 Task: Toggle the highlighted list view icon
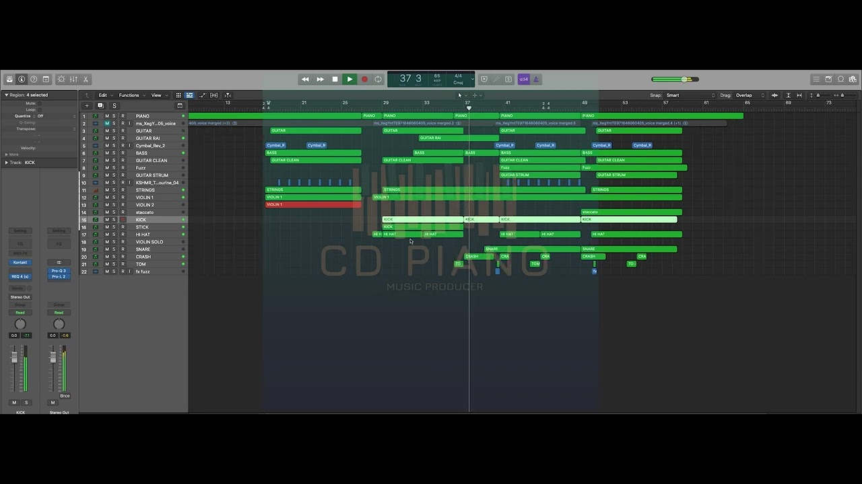pos(189,95)
